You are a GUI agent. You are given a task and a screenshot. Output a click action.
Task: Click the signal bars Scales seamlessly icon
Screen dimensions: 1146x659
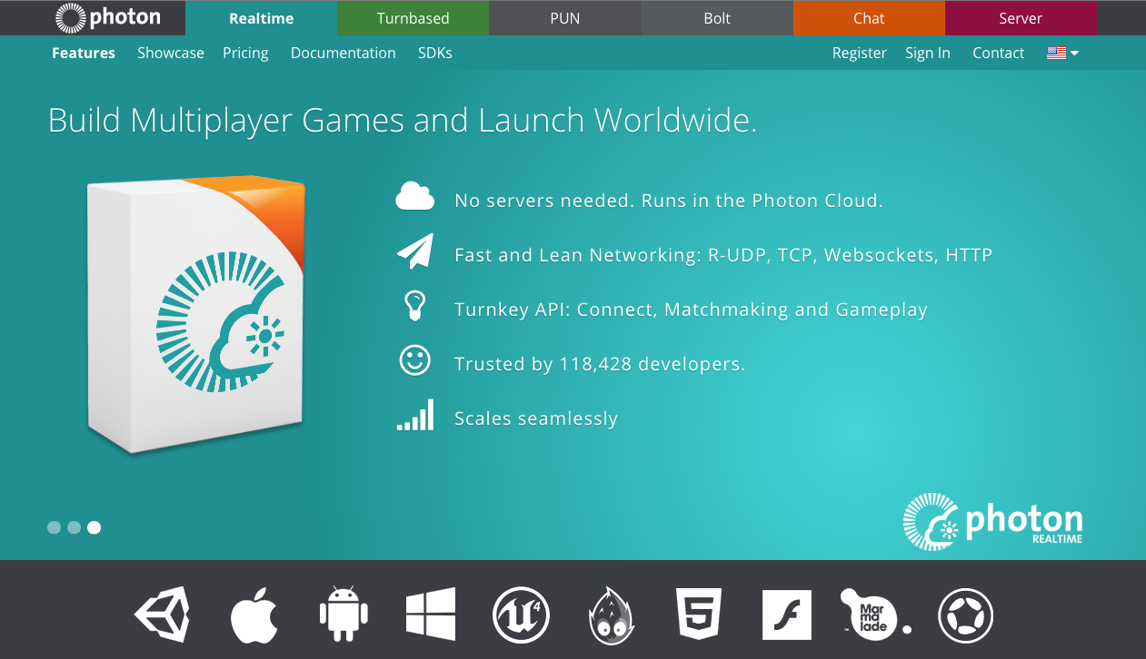tap(415, 415)
